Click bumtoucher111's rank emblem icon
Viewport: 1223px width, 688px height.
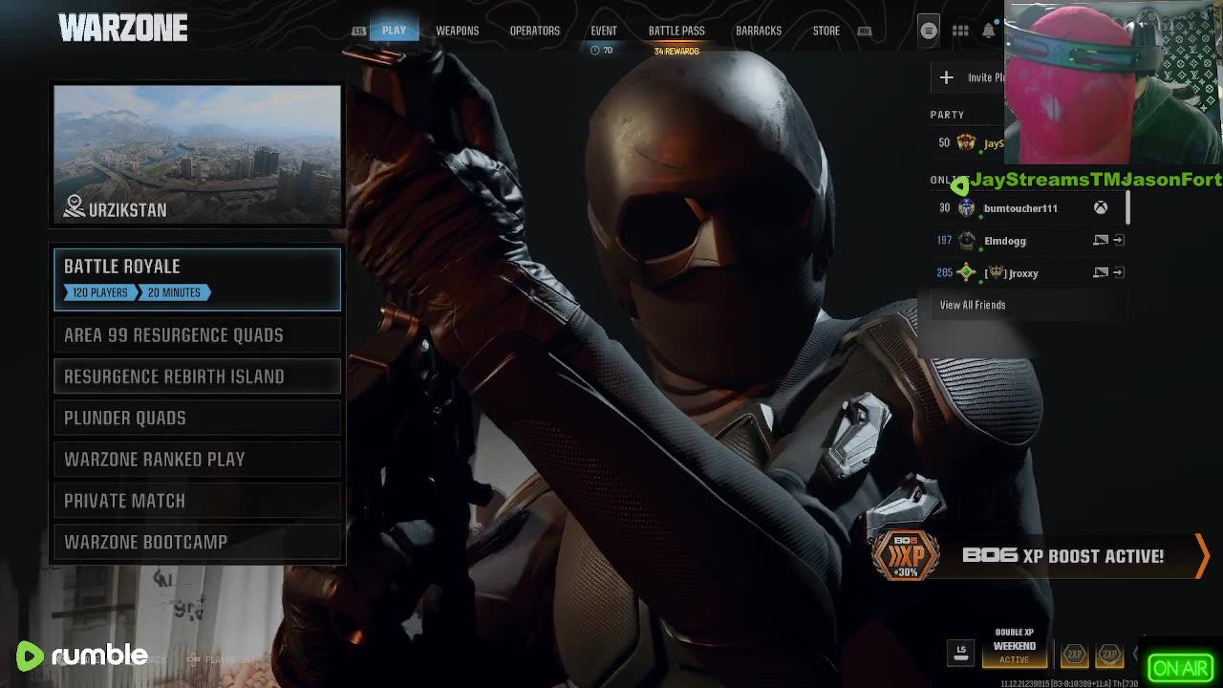[966, 207]
